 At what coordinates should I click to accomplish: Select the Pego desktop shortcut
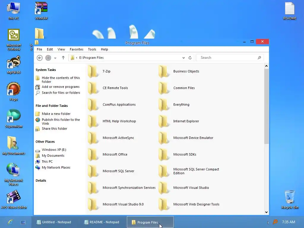pyautogui.click(x=14, y=91)
